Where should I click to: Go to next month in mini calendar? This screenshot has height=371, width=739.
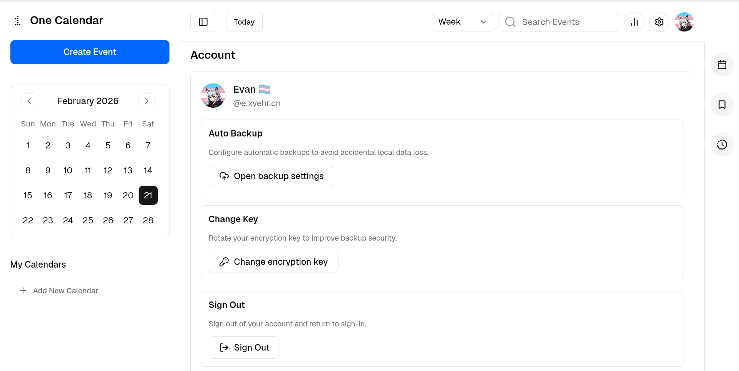pos(147,101)
